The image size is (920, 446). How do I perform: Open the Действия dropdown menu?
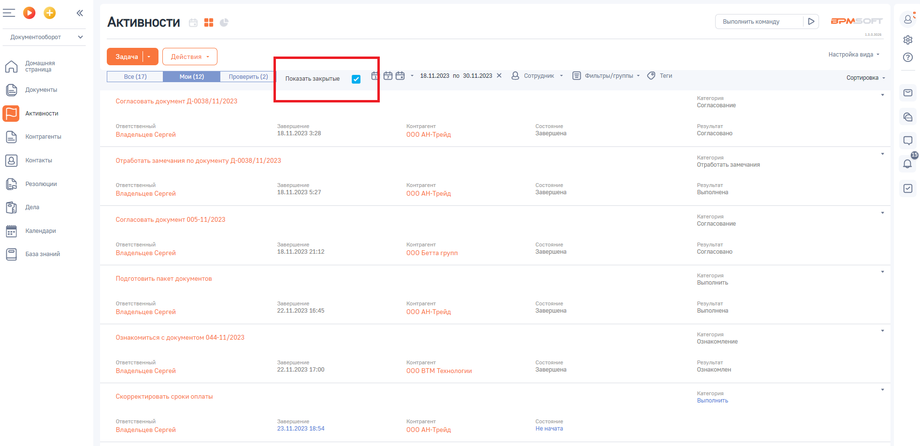[x=190, y=57]
